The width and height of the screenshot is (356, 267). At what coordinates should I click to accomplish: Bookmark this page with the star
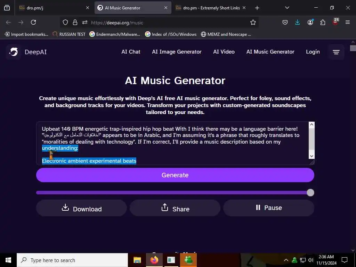pos(253,22)
